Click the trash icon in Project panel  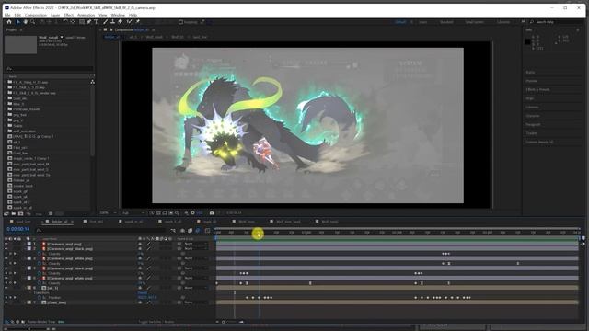coord(50,213)
